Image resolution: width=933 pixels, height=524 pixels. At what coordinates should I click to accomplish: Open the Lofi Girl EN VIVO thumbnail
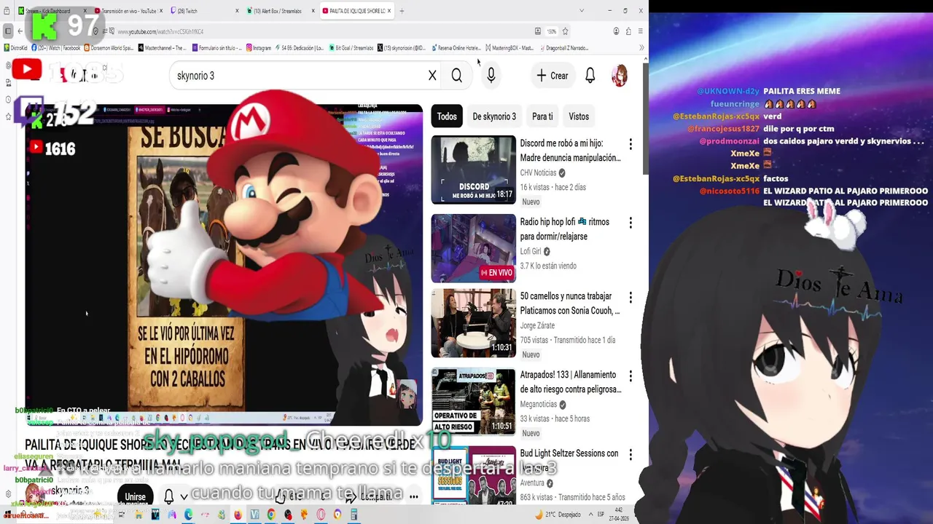473,248
